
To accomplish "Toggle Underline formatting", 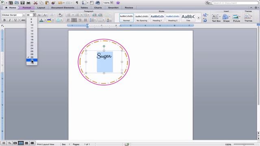I will click(x=15, y=20).
